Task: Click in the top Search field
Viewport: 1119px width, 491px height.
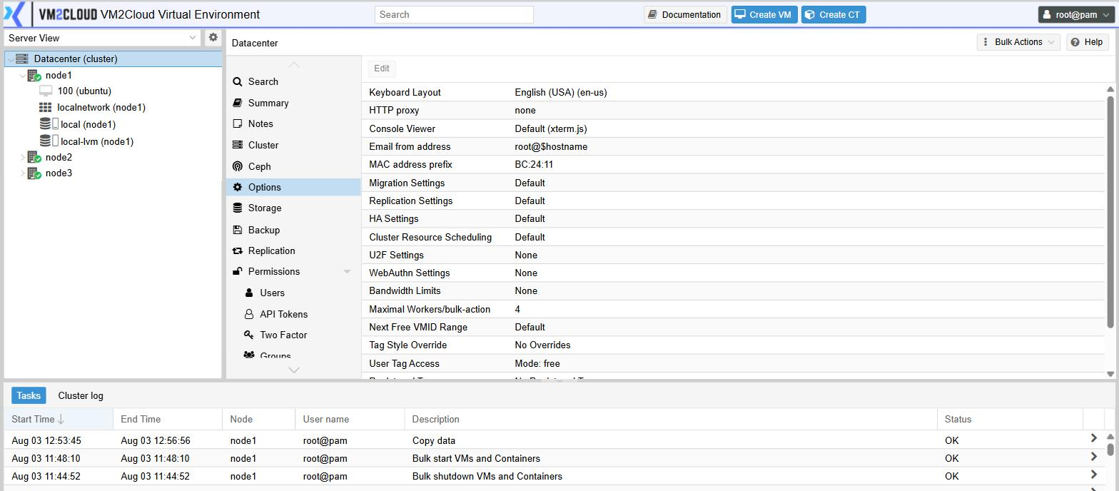Action: 454,14
